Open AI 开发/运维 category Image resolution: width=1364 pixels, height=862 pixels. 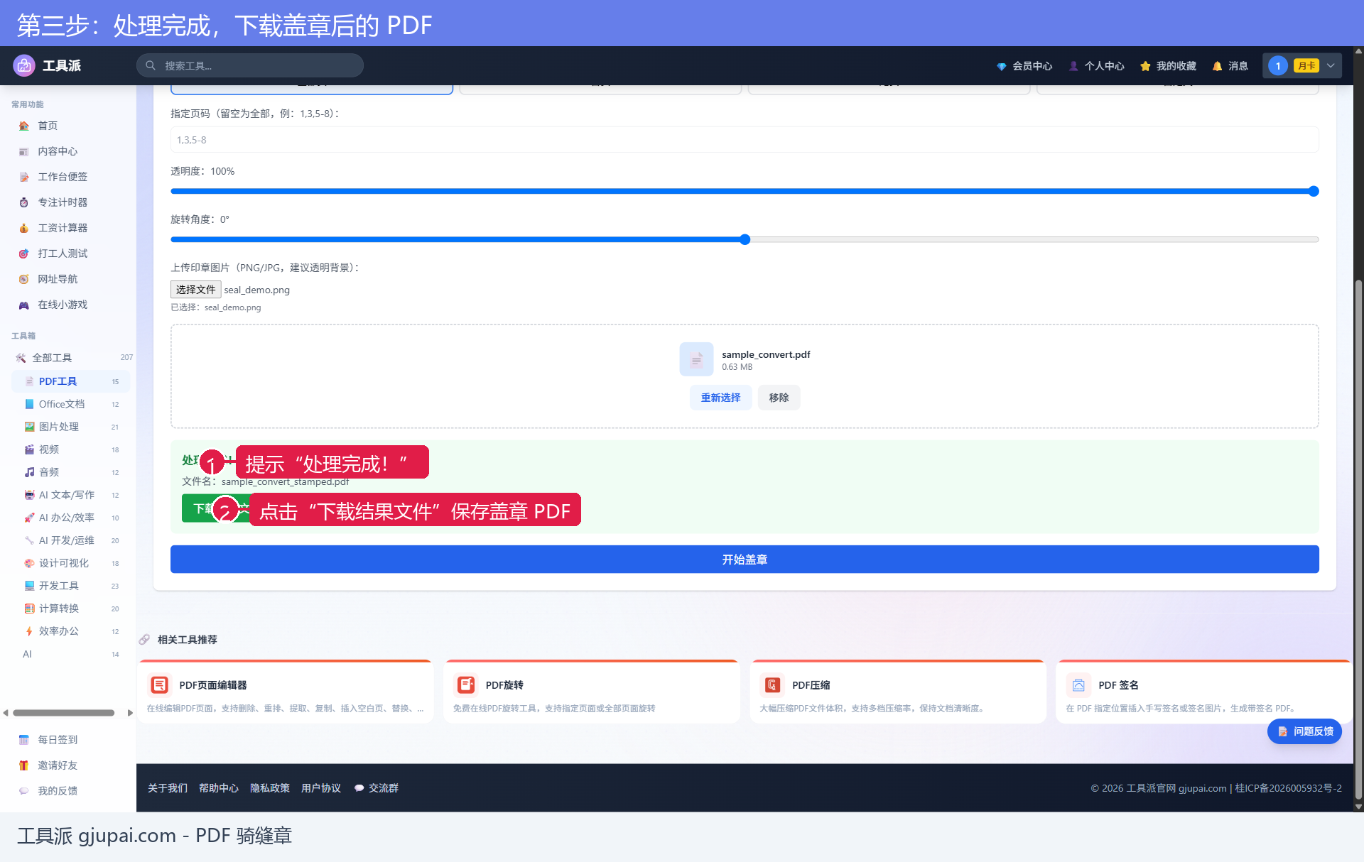(71, 540)
